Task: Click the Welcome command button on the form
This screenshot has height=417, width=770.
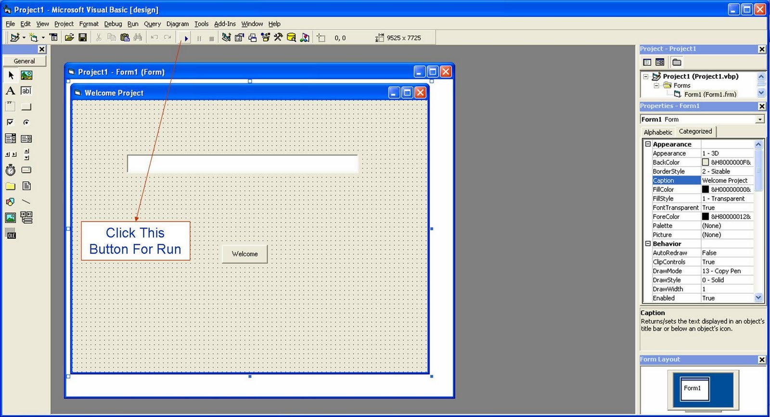Action: point(245,254)
